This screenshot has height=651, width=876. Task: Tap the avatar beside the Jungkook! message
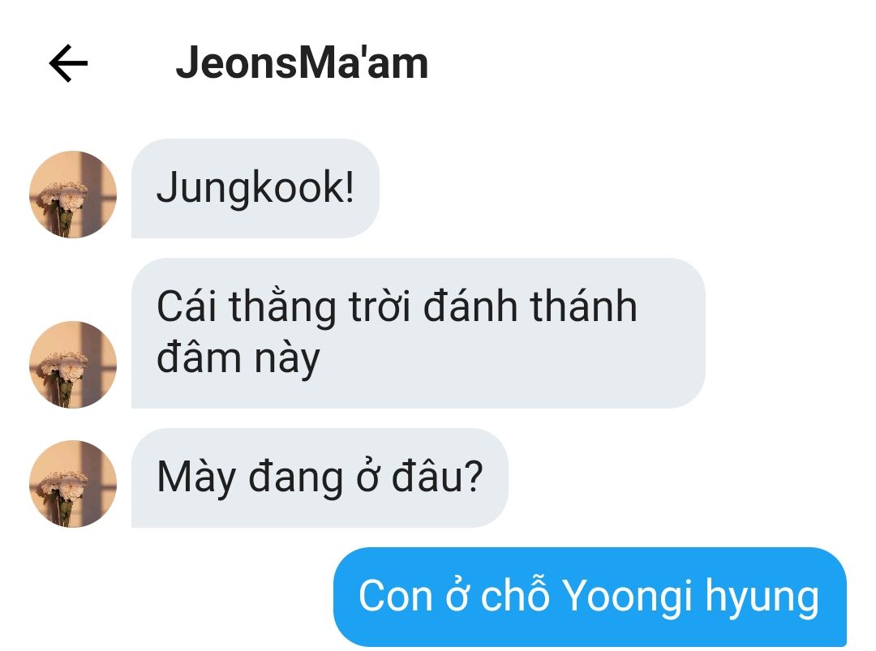tap(73, 195)
